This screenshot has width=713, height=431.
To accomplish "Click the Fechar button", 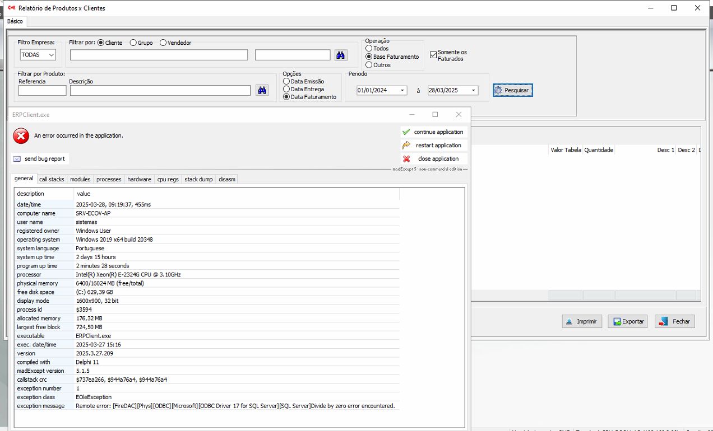I will click(x=675, y=321).
